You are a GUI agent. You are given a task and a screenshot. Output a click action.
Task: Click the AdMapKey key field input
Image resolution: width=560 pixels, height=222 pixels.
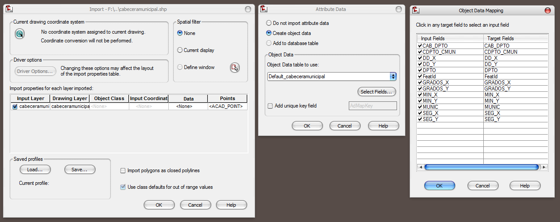point(372,106)
